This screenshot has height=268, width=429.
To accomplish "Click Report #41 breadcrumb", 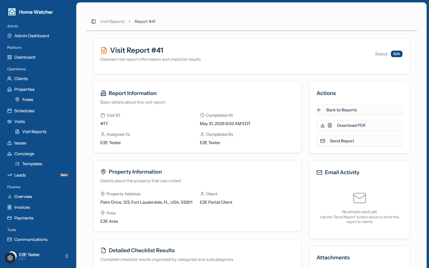I will pos(145,21).
